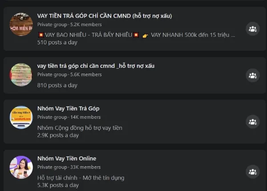Image resolution: width=267 pixels, height=191 pixels.
Task: Open the Nhóm Vay Tiền Online title
Action: coord(67,159)
